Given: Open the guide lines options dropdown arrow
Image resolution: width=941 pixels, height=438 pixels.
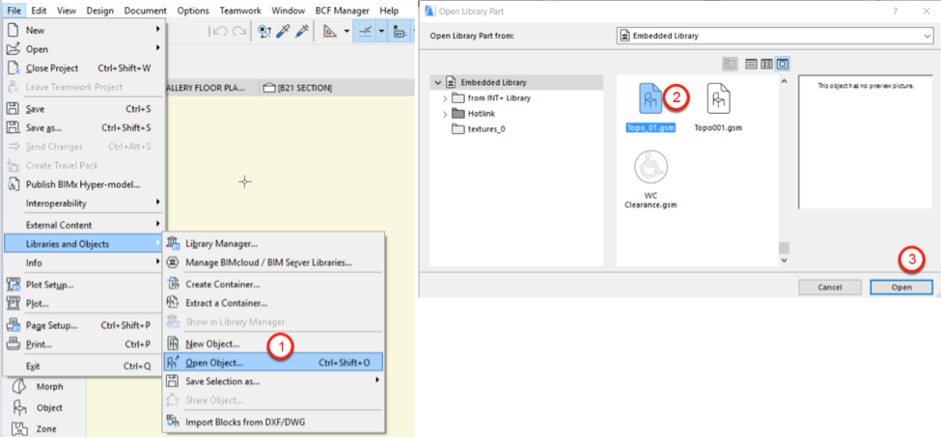Looking at the screenshot, I should click(381, 31).
